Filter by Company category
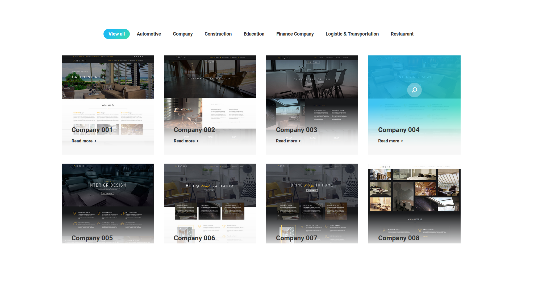Viewport: 534px width, 297px height. tap(183, 34)
